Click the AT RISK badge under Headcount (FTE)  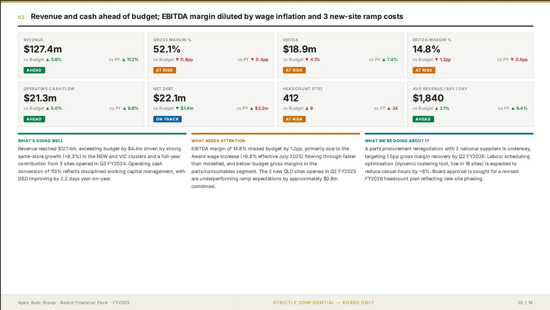point(294,119)
